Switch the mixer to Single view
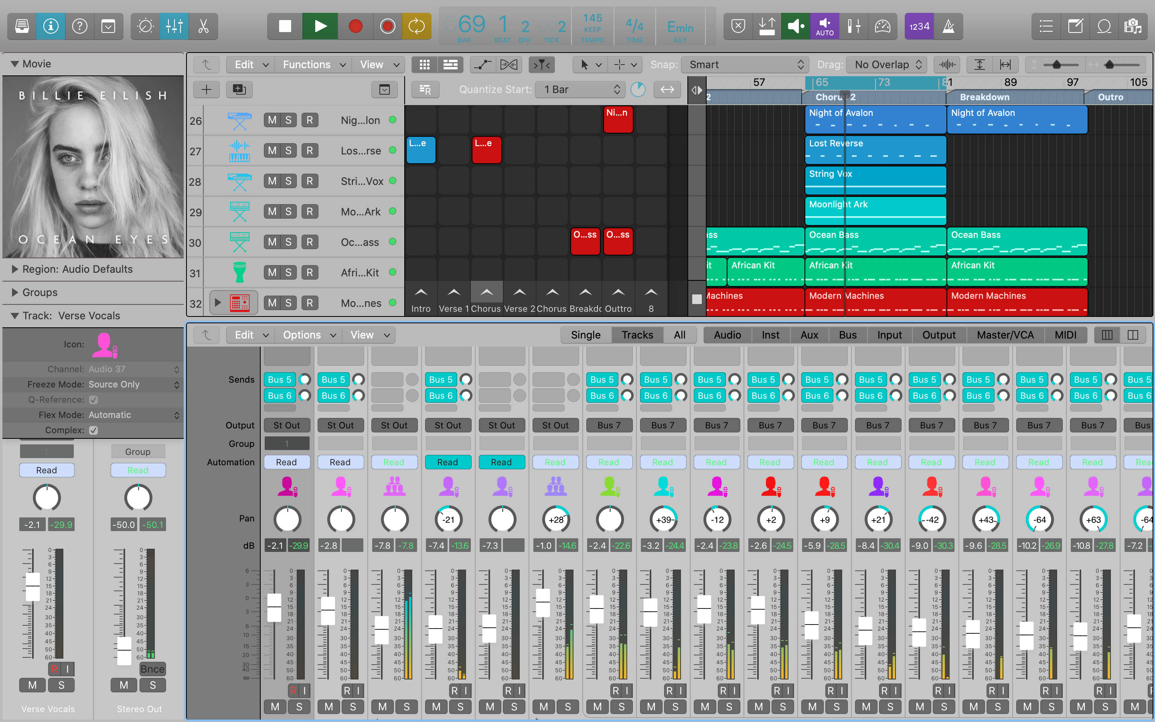The height and width of the screenshot is (722, 1155). [x=585, y=335]
